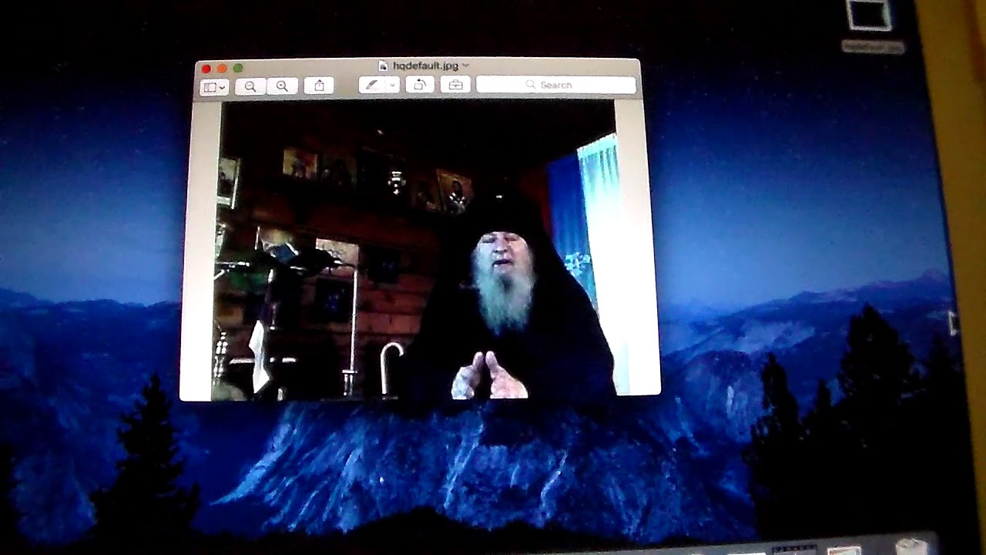
Task: Open the sidebar view menu in Preview
Action: pyautogui.click(x=213, y=87)
